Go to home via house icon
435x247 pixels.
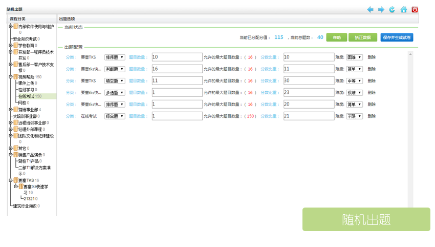(404, 9)
